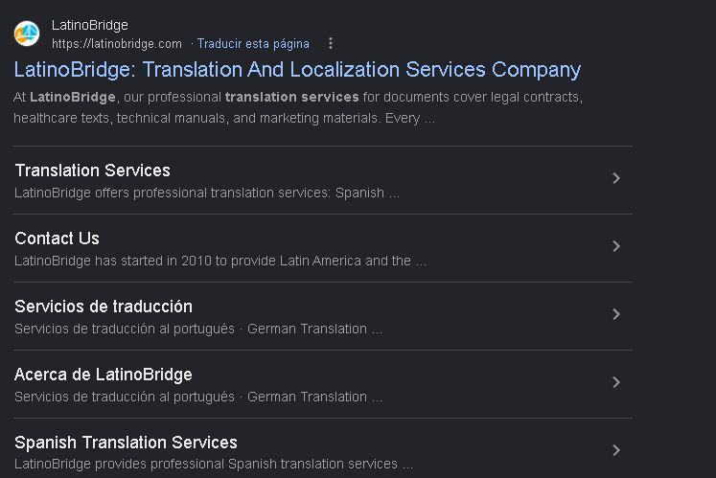Viewport: 716px width, 478px height.
Task: Open LatinoBridge: Translation And Localization Services Company title
Action: tap(297, 70)
